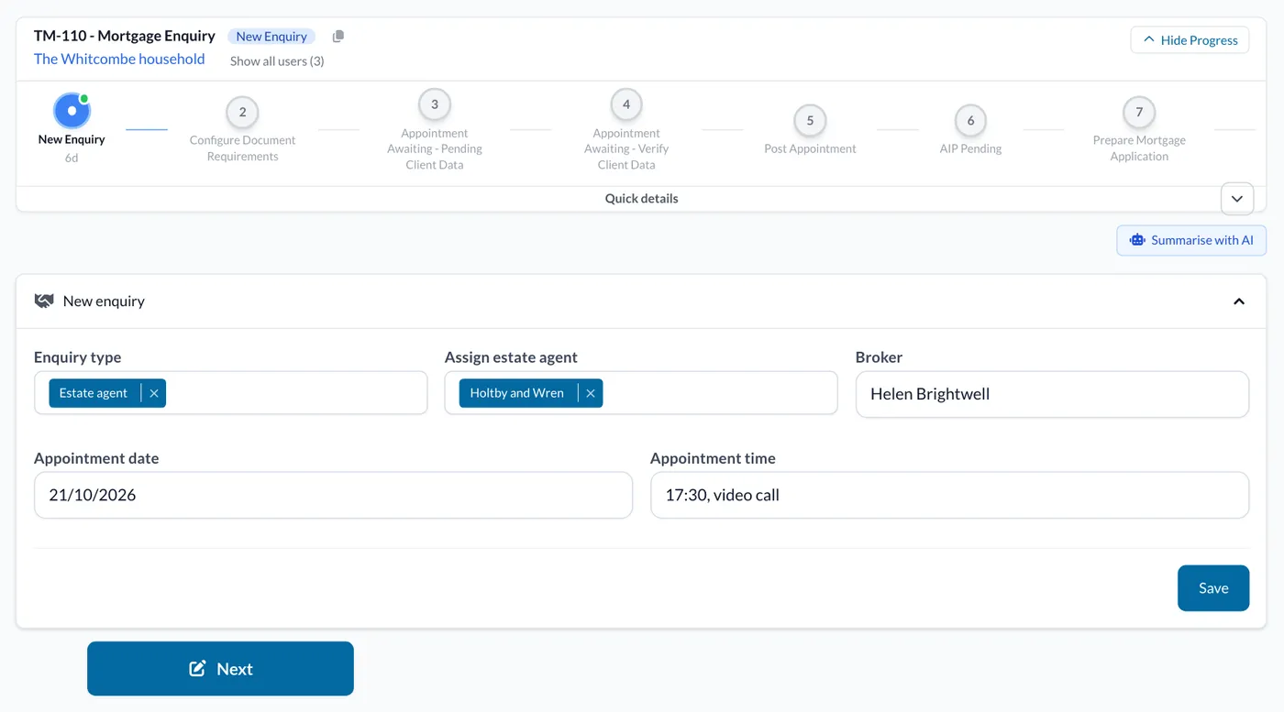Select step 3 Appointment Awaiting Pending Client Data
The height and width of the screenshot is (712, 1284).
click(x=435, y=104)
